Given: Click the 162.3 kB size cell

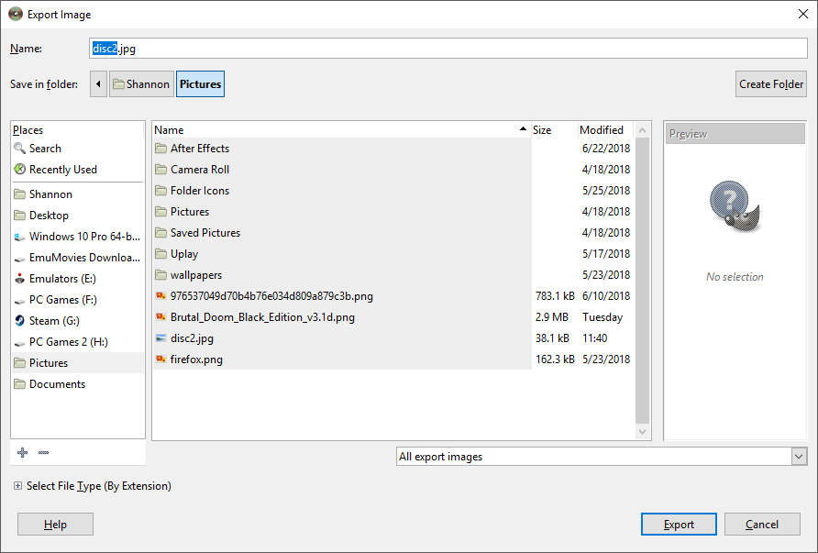Looking at the screenshot, I should point(555,359).
